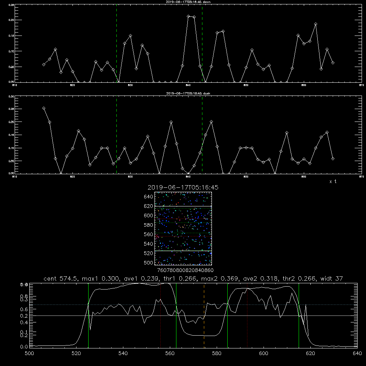
Task: Click the "ave1 0.239" header value
Action: [x=141, y=279]
